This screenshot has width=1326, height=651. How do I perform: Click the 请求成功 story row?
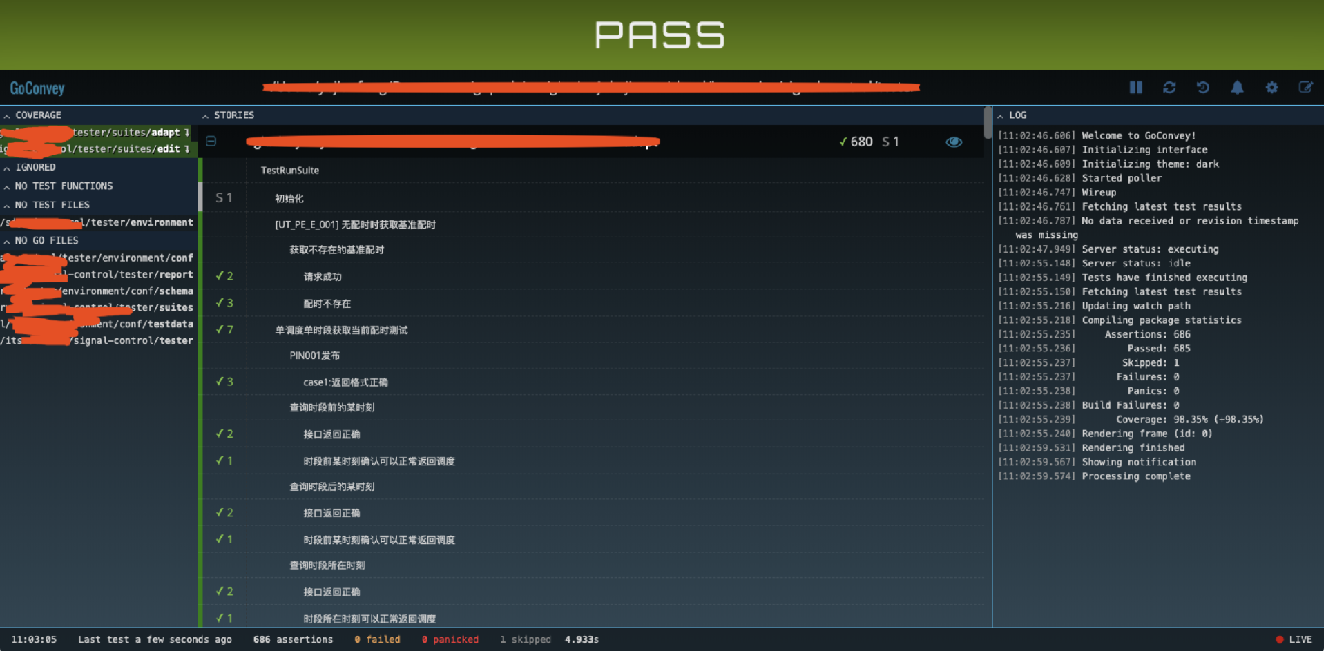click(593, 277)
